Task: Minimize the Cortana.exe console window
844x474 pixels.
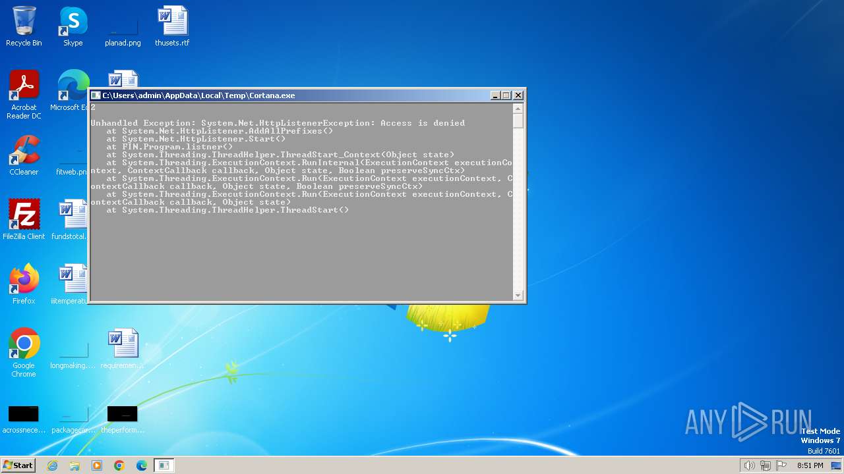Action: point(495,95)
